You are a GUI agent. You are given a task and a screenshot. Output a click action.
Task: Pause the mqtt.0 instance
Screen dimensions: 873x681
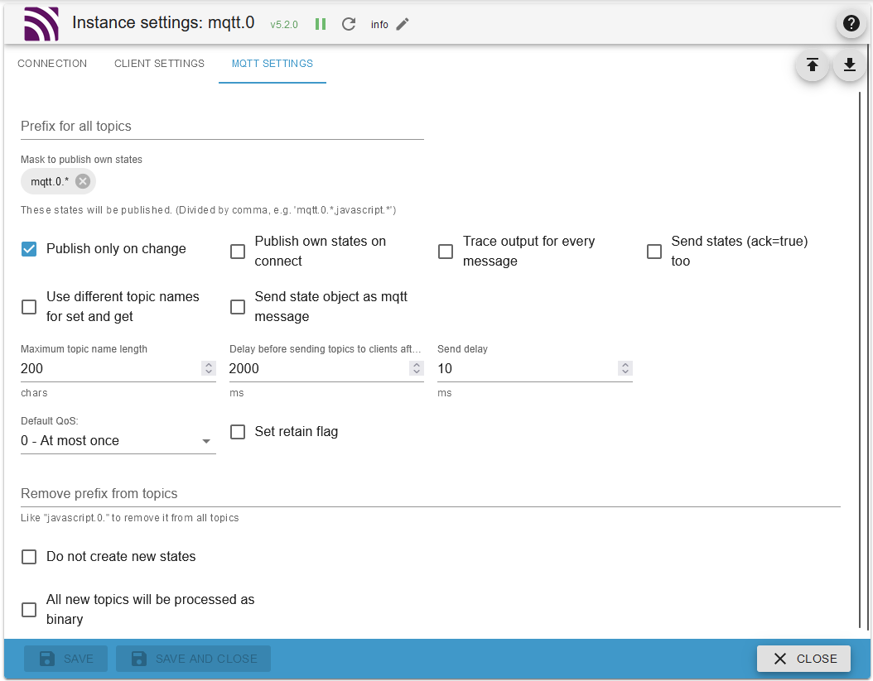(x=321, y=24)
